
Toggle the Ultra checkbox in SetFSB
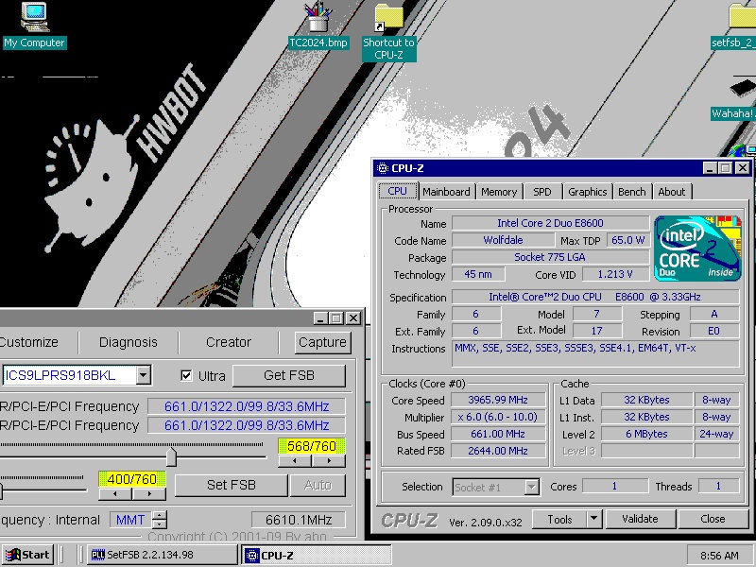186,375
